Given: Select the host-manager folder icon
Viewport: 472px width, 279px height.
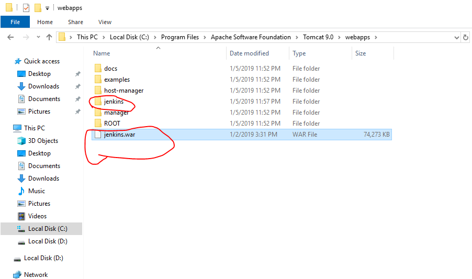Looking at the screenshot, I should (x=98, y=90).
